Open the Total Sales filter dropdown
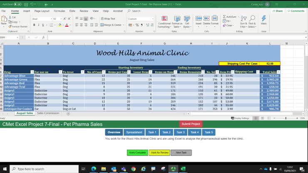This screenshot has height=173, width=308. (278, 72)
